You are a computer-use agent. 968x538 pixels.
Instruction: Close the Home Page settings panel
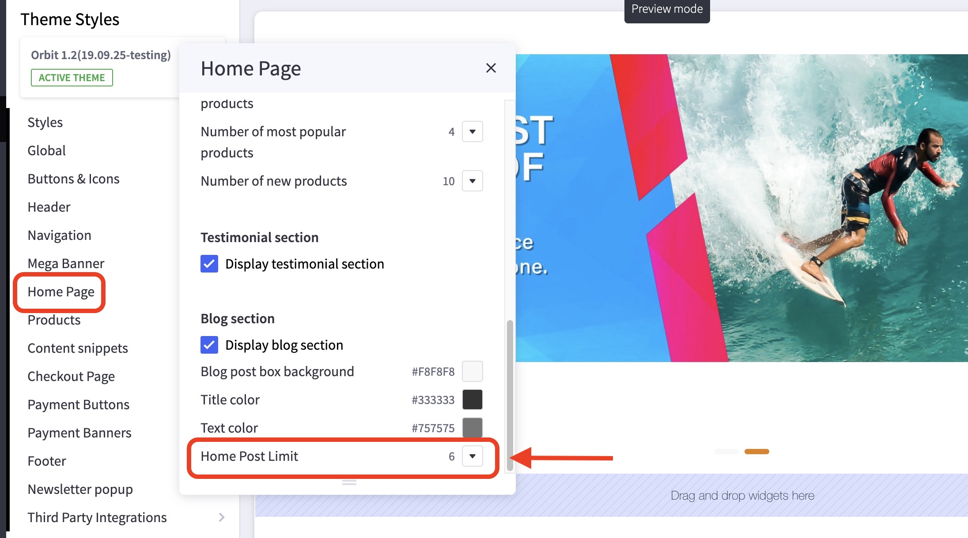491,68
